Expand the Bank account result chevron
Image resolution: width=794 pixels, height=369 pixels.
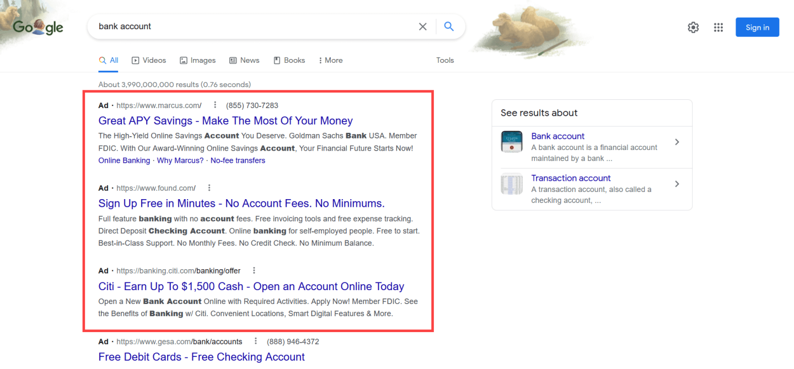[677, 142]
